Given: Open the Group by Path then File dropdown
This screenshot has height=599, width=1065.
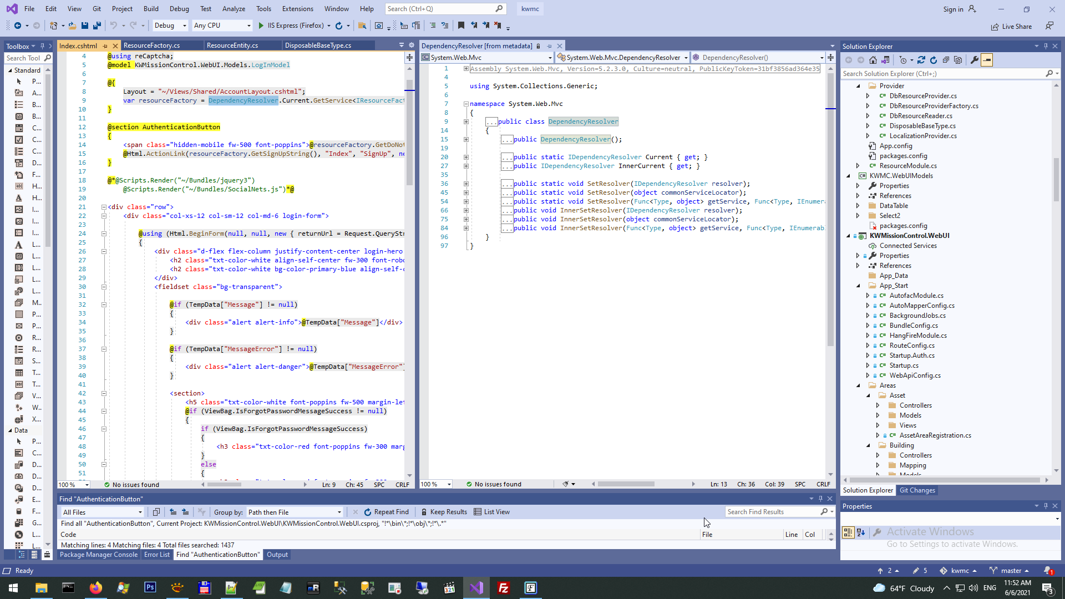Looking at the screenshot, I should tap(295, 512).
